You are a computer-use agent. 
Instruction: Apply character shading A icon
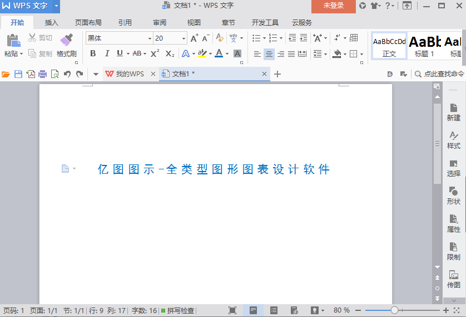tap(237, 53)
